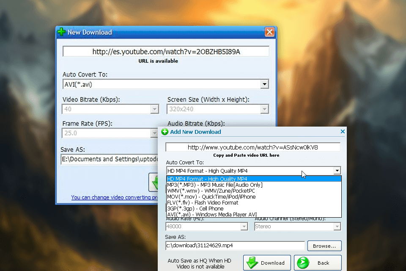
Task: Open the Video Bitrate 40 dropdown
Action: [x=155, y=109]
